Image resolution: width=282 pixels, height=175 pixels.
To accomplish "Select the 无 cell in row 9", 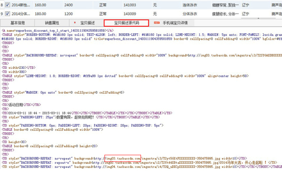I will click(155, 14).
